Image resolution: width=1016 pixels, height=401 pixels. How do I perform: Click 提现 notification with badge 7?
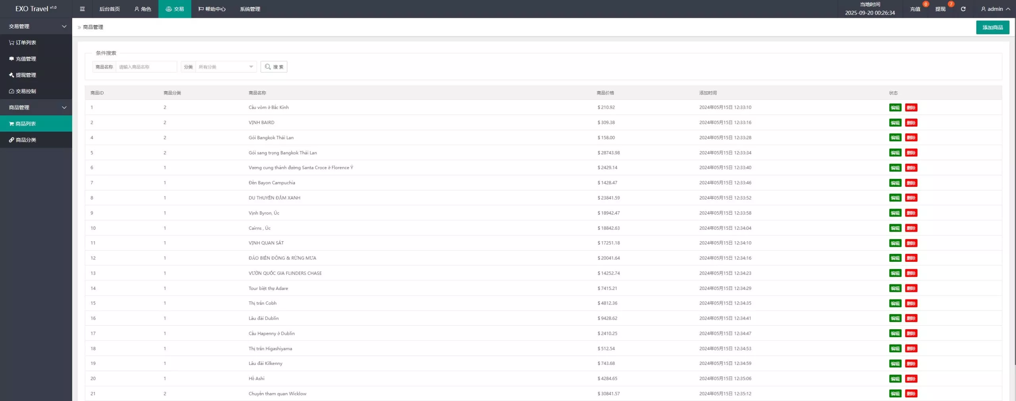940,9
